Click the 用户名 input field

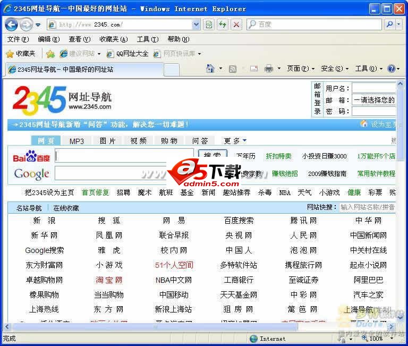[373, 88]
